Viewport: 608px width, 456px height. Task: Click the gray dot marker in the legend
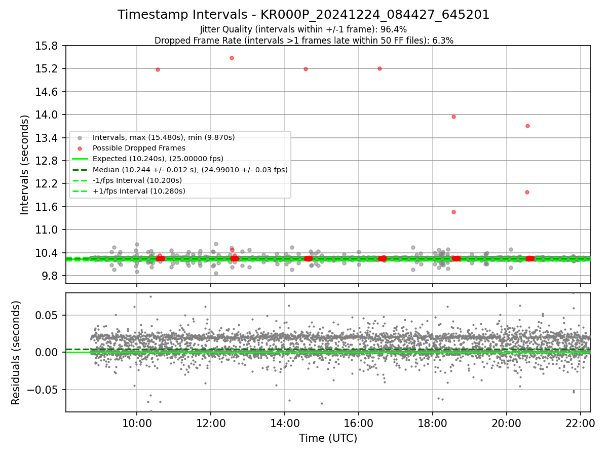click(x=80, y=137)
